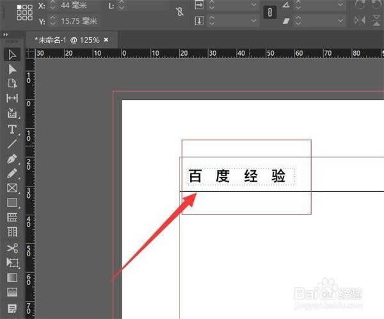Select the Note tool
Image resolution: width=384 pixels, height=319 pixels.
click(x=12, y=308)
